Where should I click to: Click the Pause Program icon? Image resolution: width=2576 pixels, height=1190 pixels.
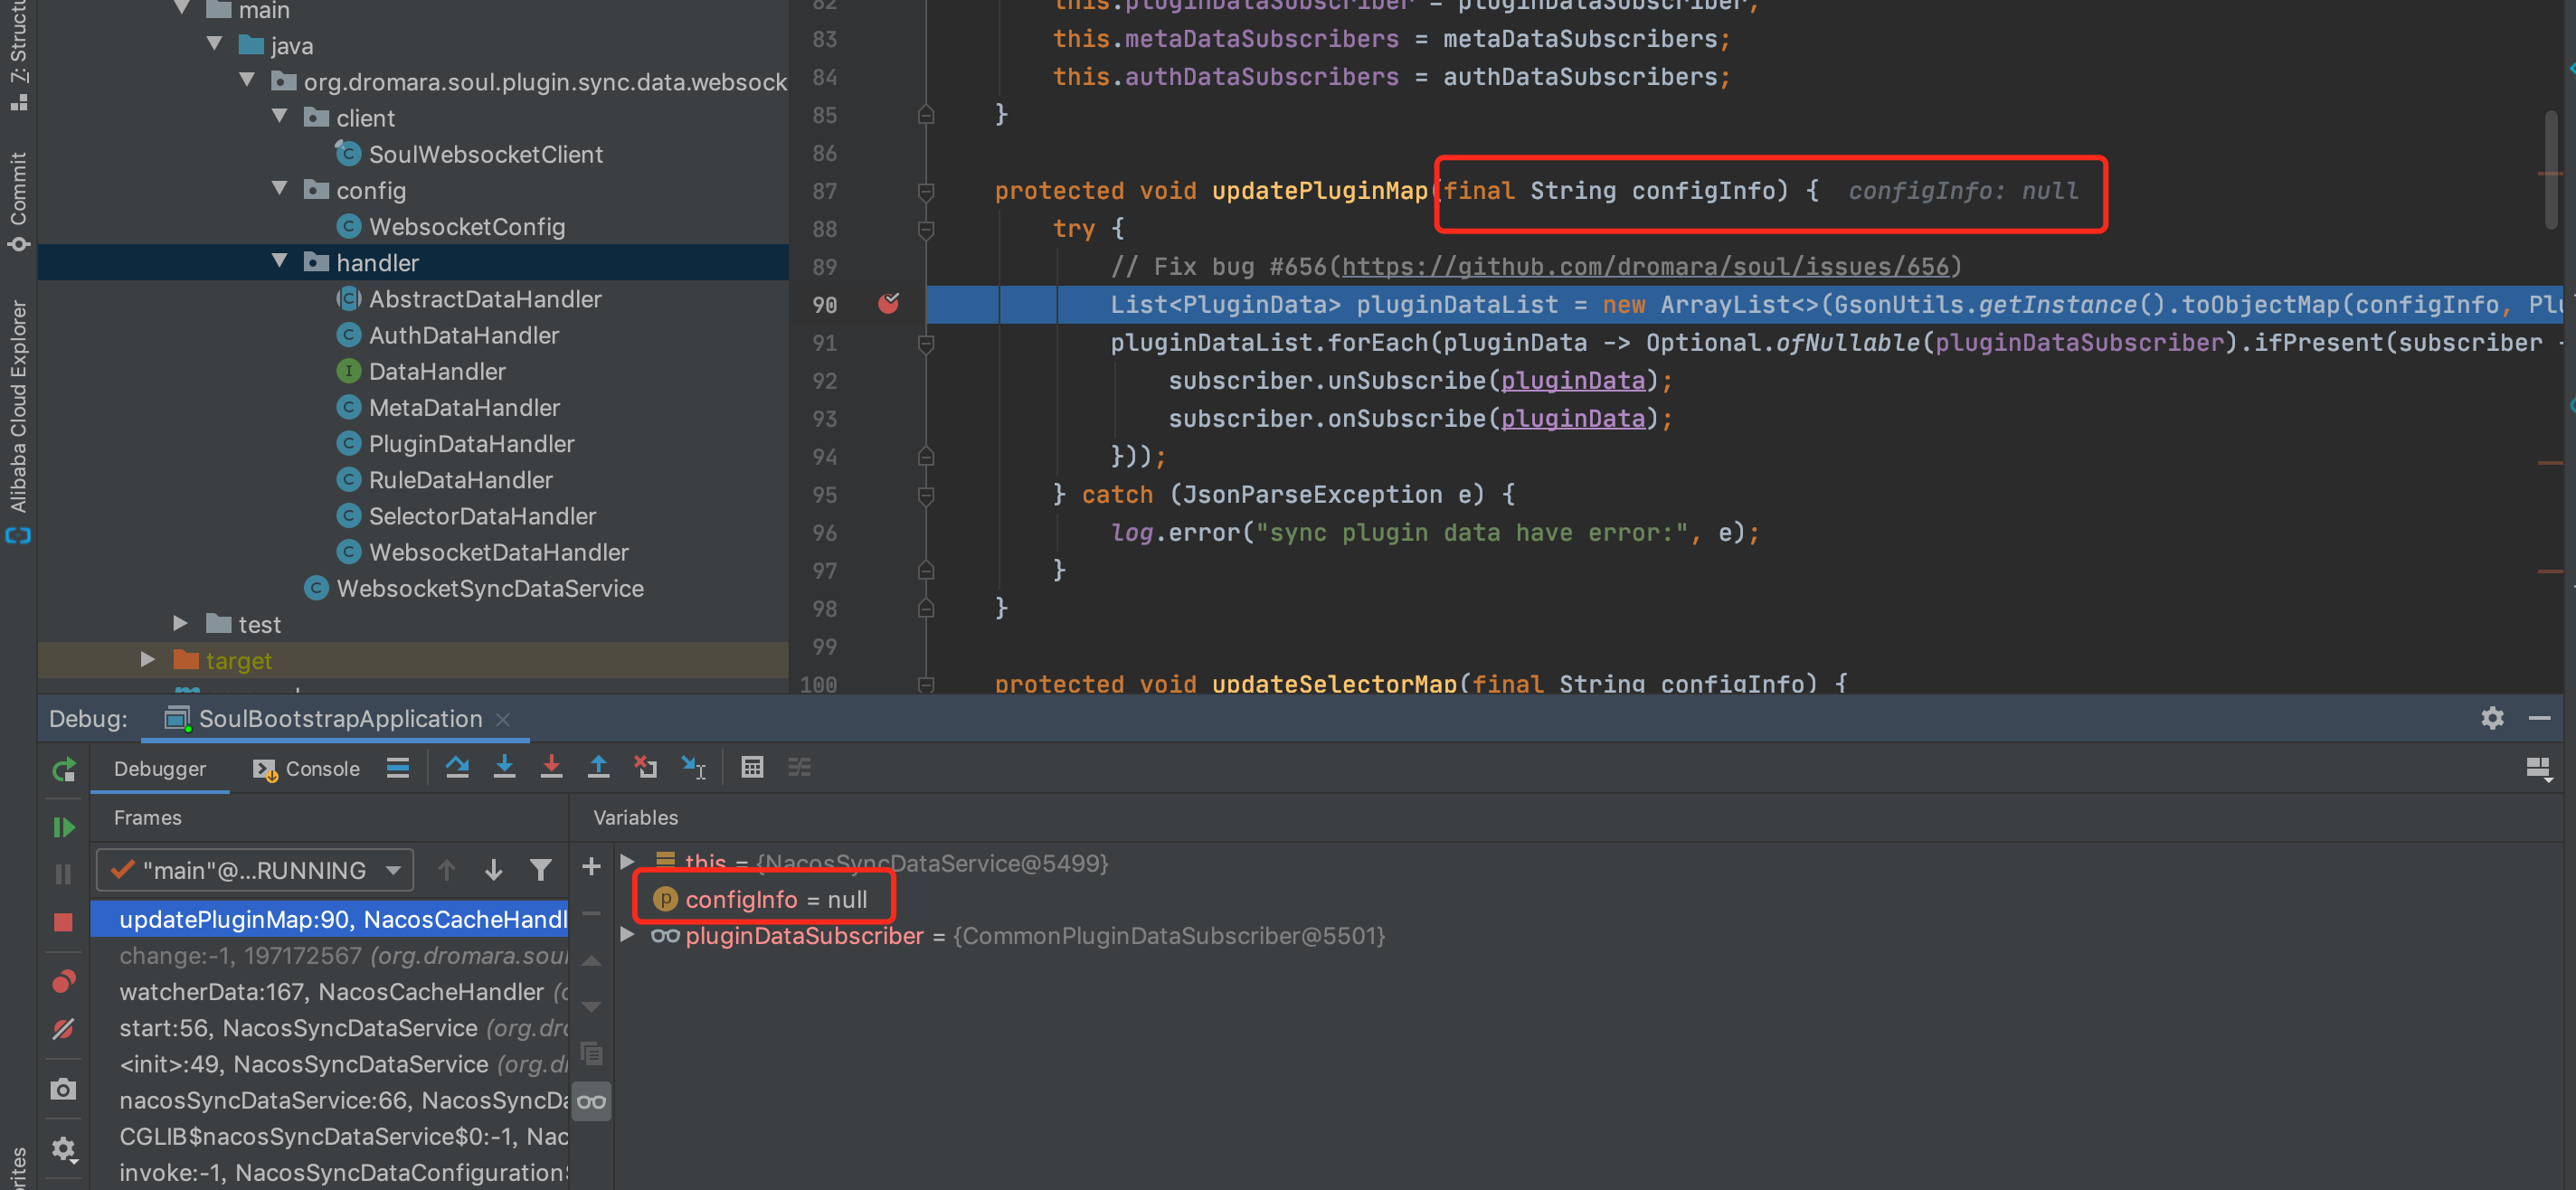coord(64,874)
